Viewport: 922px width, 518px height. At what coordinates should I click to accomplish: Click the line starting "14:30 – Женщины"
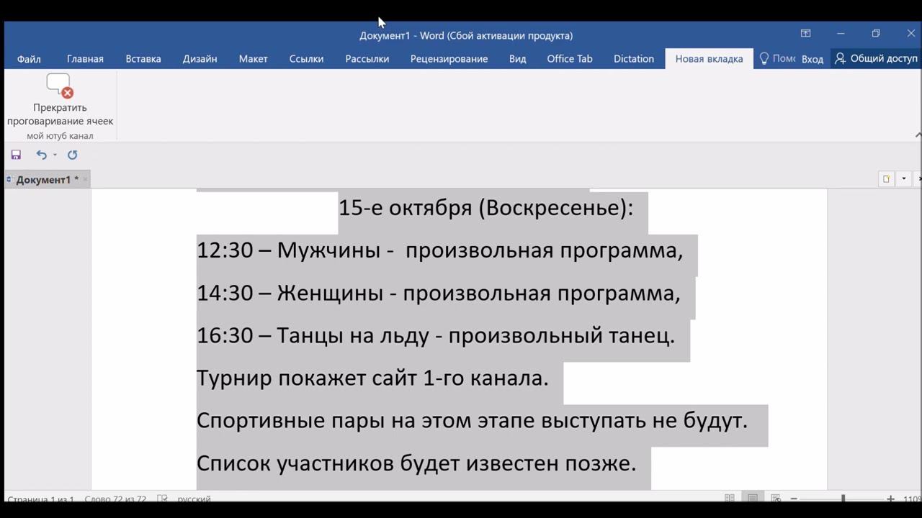438,293
